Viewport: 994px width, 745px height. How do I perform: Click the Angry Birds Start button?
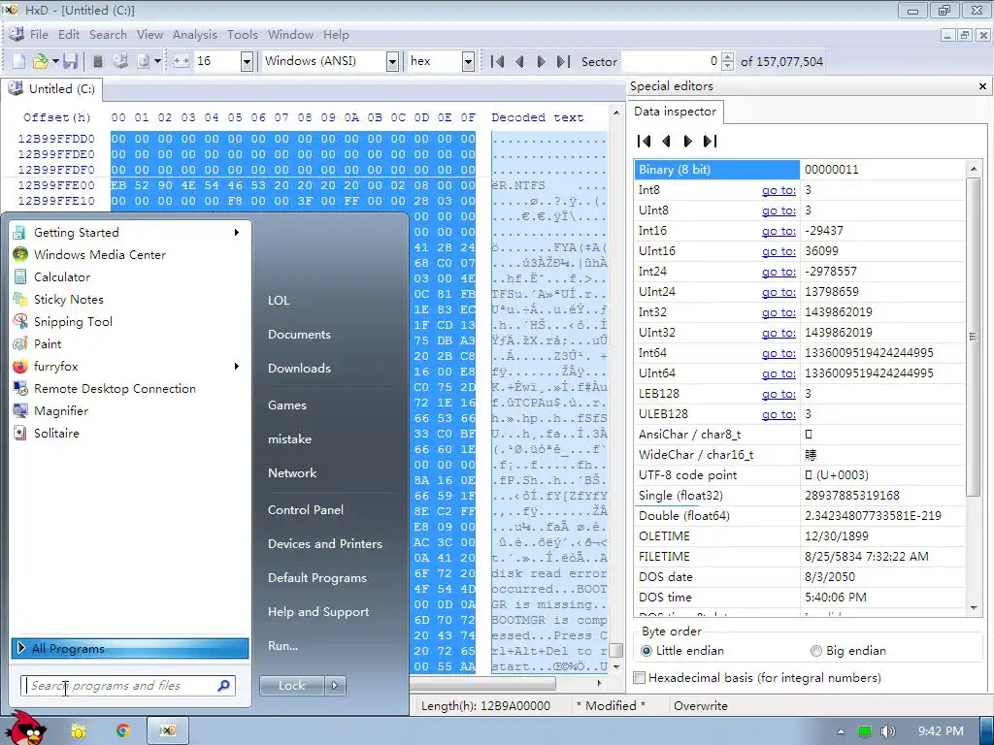coord(24,728)
